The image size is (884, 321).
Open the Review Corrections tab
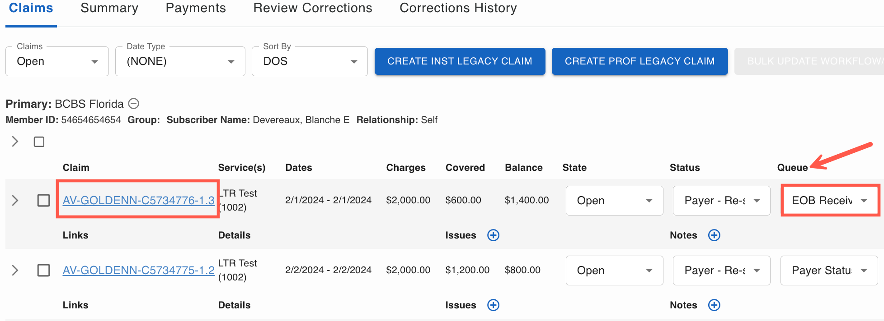[313, 8]
